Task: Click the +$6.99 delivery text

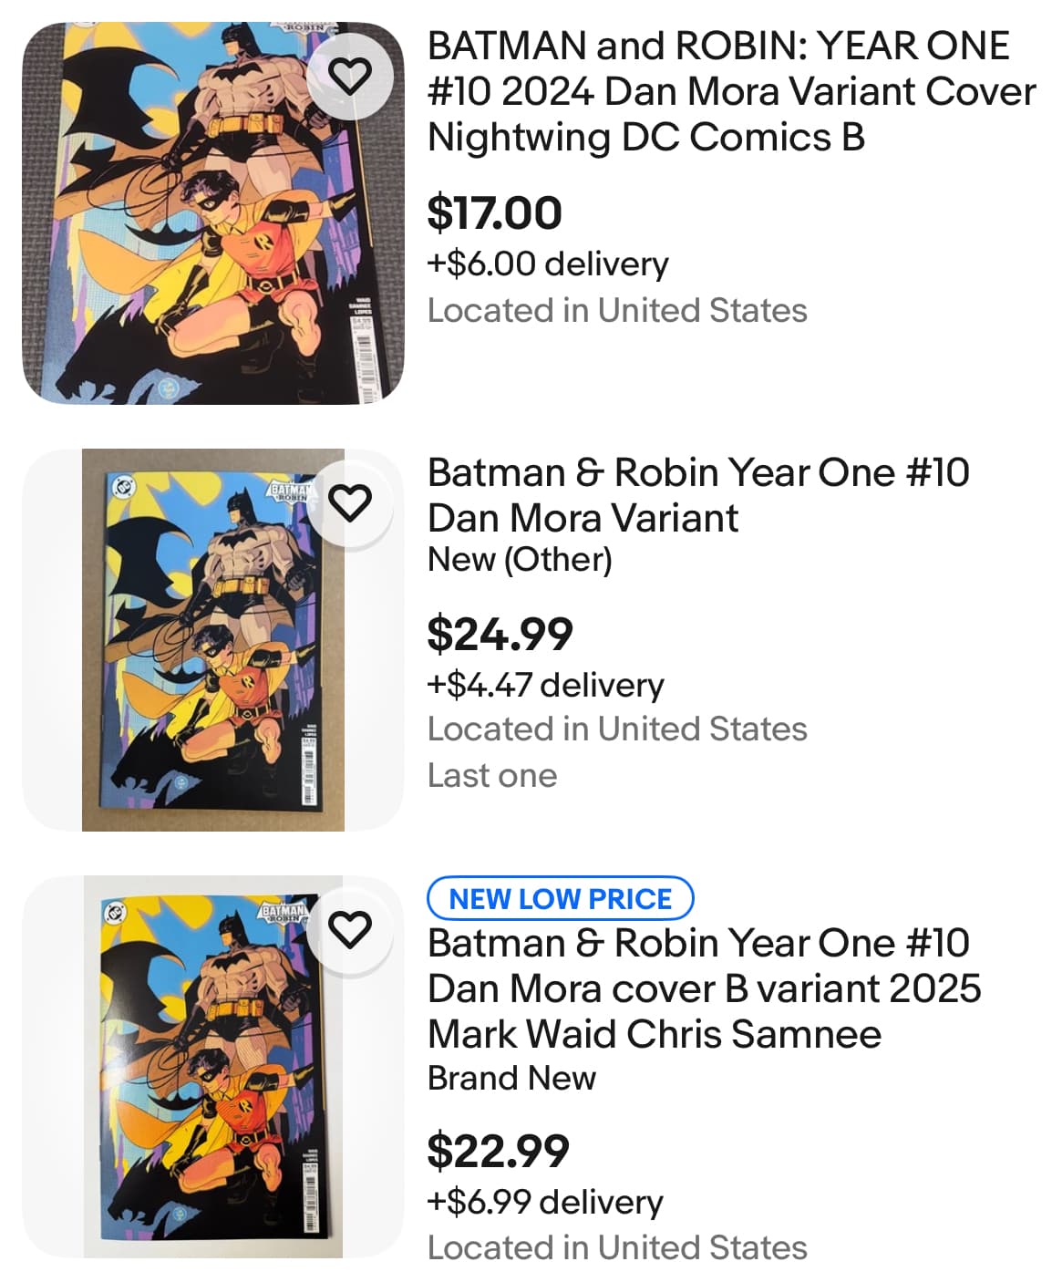Action: pos(545,1202)
